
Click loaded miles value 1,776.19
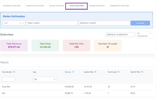pyautogui.click(x=87, y=93)
